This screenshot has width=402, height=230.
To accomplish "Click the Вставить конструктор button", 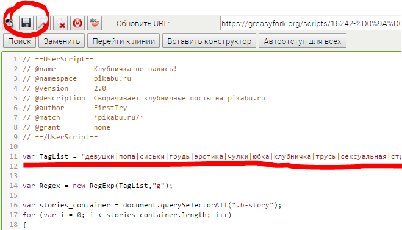I will pos(209,41).
